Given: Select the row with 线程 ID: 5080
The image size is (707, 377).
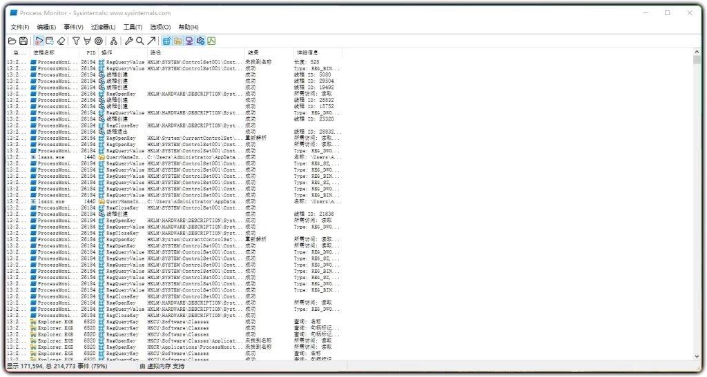Looking at the screenshot, I should (x=174, y=74).
